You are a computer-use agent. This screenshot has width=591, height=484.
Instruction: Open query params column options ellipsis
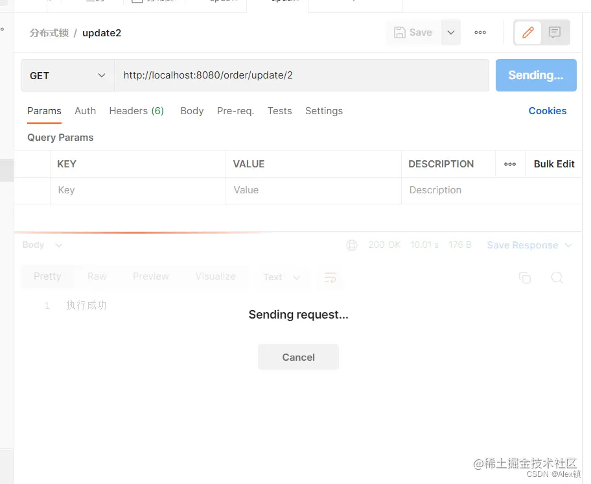pos(510,164)
